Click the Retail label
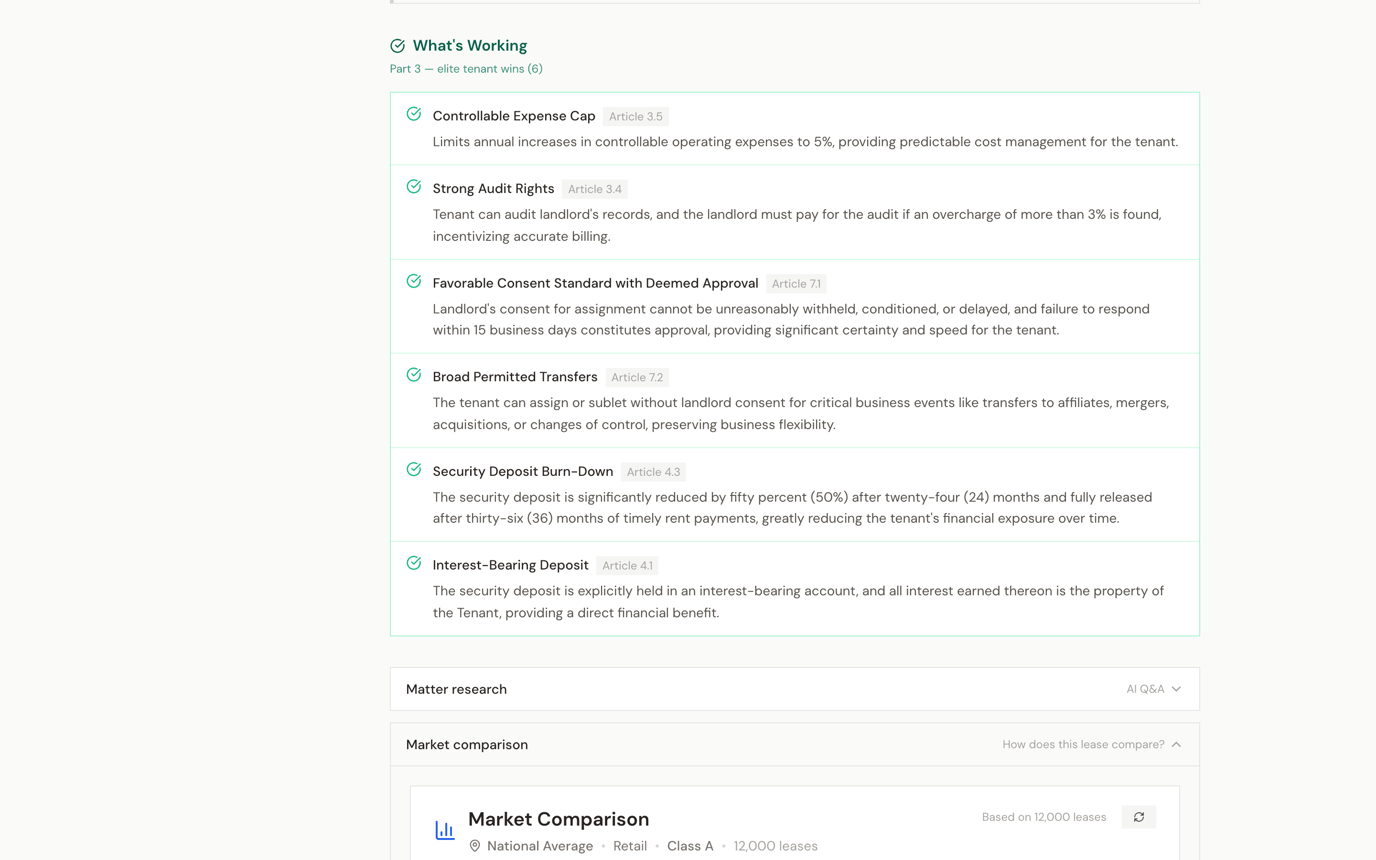Image resolution: width=1376 pixels, height=860 pixels. tap(630, 846)
